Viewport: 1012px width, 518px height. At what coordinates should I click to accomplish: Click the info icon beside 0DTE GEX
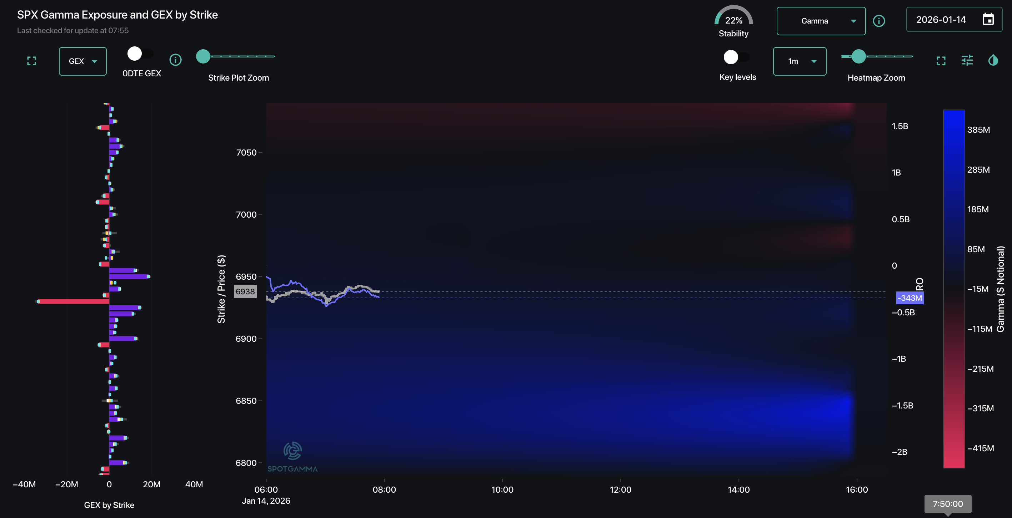point(175,60)
